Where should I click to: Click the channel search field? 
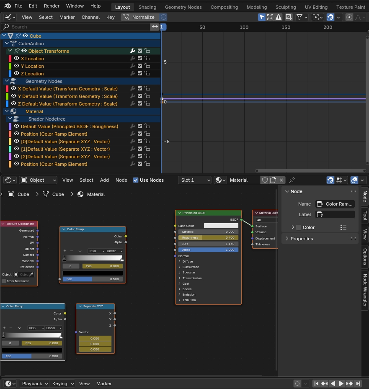click(x=76, y=27)
